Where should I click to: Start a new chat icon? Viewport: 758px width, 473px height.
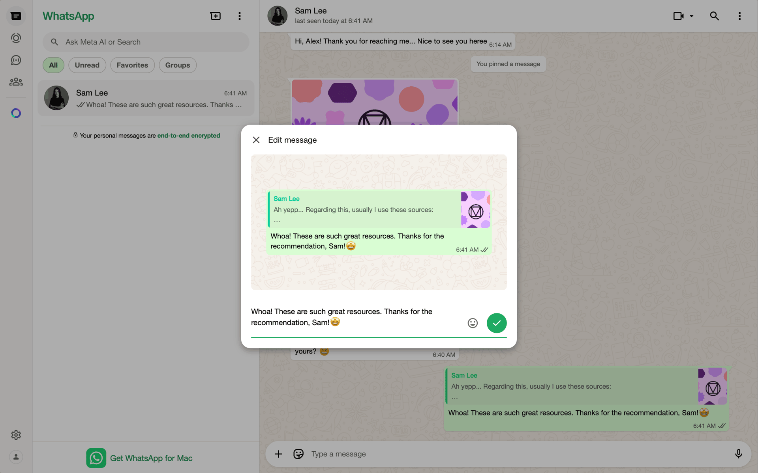click(216, 16)
